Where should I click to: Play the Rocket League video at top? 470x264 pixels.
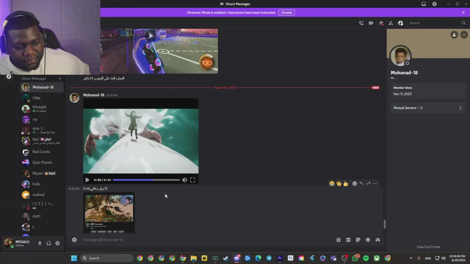(150, 36)
